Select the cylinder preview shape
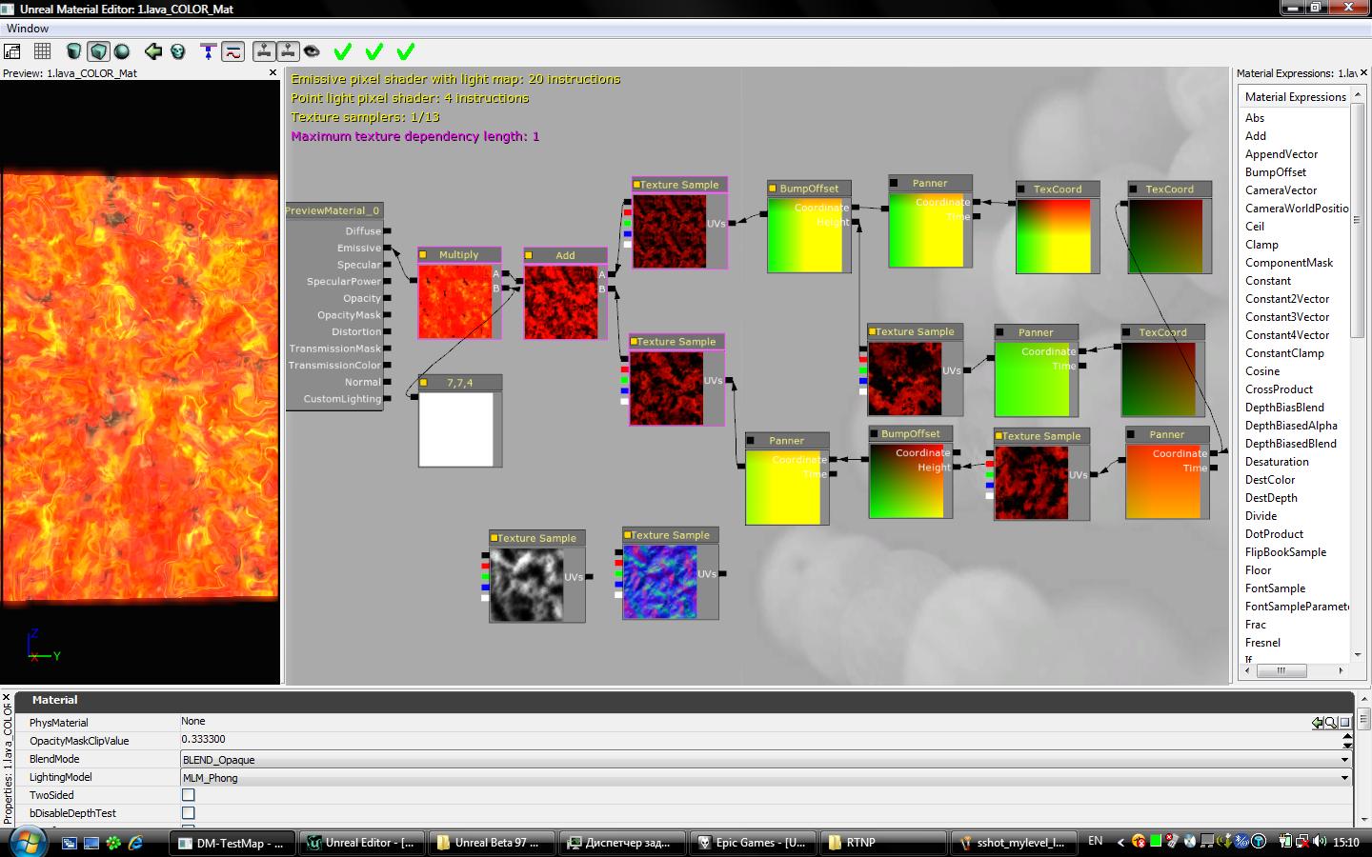 pyautogui.click(x=74, y=51)
